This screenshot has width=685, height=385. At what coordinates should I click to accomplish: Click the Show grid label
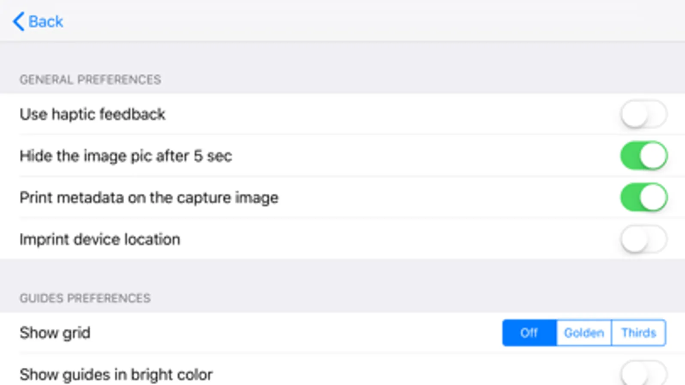(55, 333)
